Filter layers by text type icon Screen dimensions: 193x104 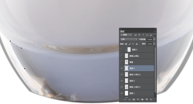point(143,35)
